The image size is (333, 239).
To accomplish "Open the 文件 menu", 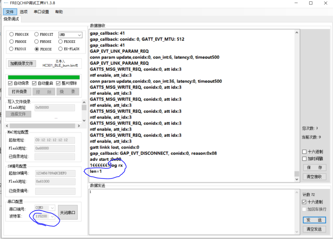I will click(x=10, y=11).
